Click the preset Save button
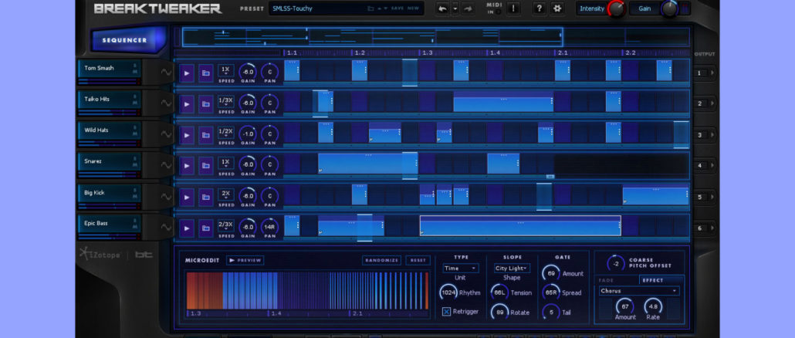Viewport: 795px width, 338px height. (397, 8)
